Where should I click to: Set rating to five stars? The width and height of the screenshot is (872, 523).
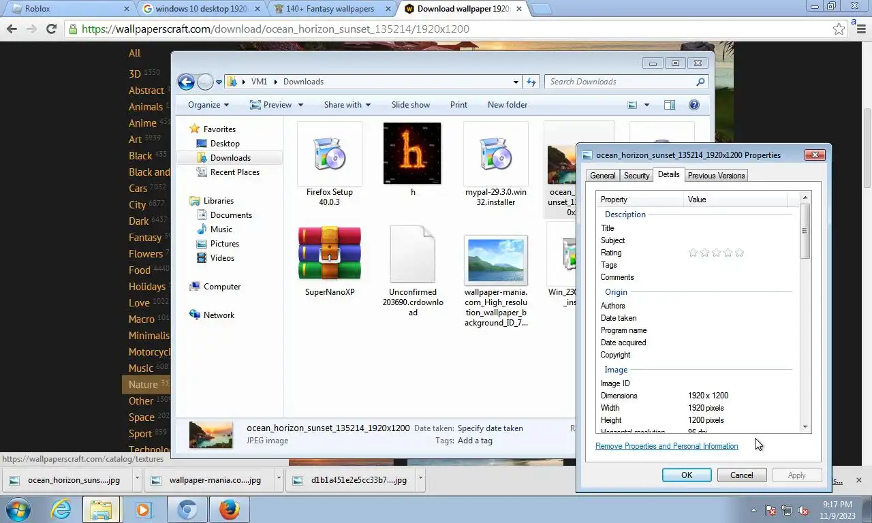click(739, 253)
